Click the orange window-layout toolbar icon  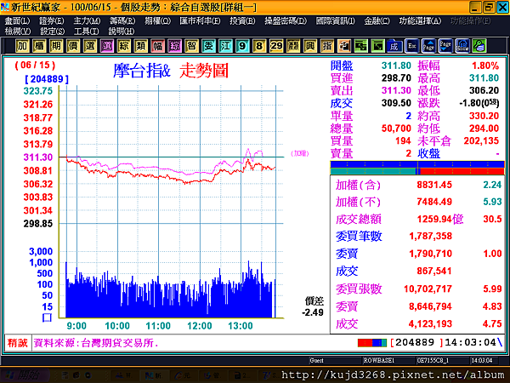[343, 46]
